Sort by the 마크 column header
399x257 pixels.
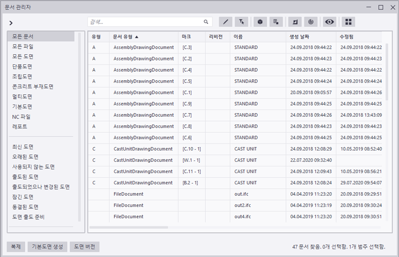coord(192,37)
